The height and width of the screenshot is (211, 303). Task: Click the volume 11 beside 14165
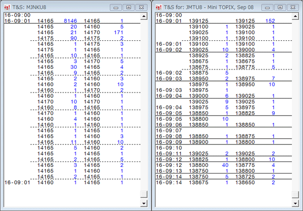pyautogui.click(x=74, y=142)
